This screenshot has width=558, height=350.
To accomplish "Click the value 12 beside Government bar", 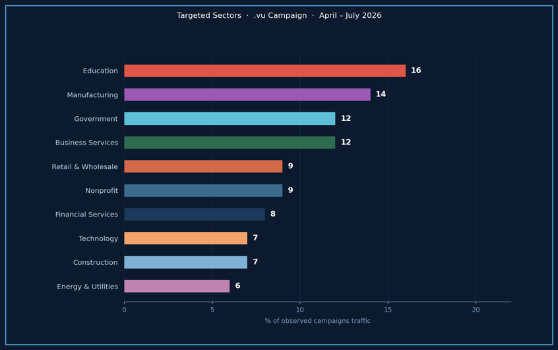I will 346,118.
